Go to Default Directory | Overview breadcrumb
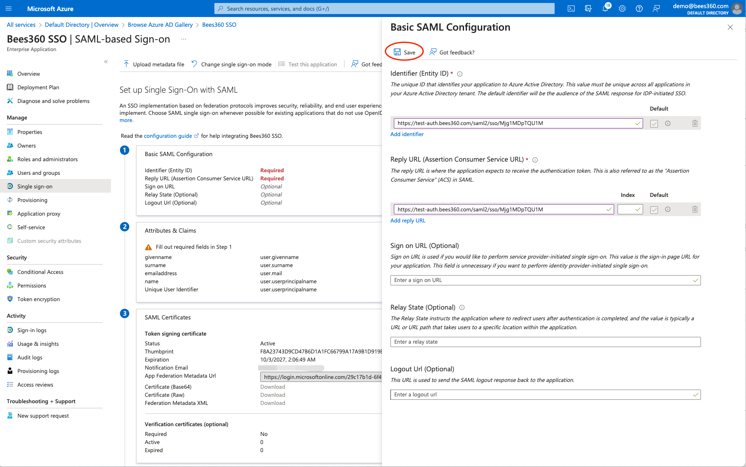The height and width of the screenshot is (467, 746). click(82, 25)
